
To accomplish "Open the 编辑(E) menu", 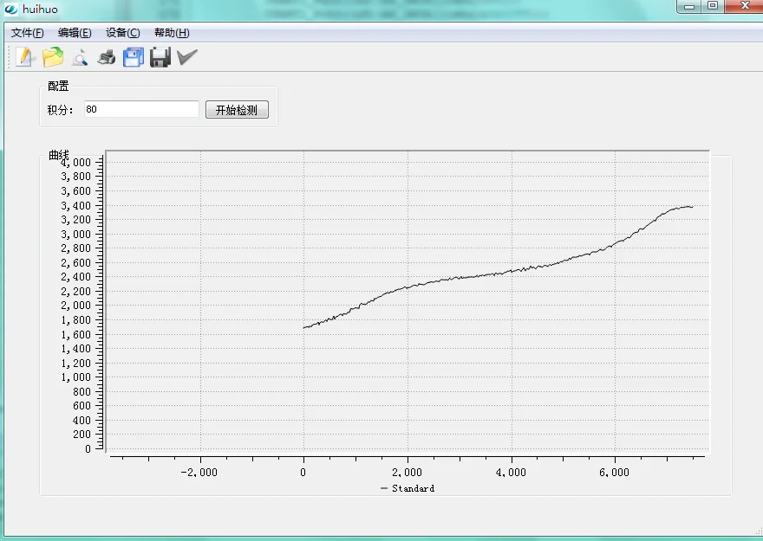I will [x=75, y=33].
